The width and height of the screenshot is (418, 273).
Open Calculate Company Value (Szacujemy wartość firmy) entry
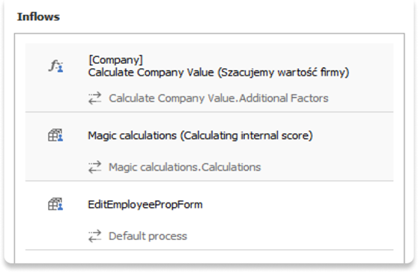(x=219, y=73)
